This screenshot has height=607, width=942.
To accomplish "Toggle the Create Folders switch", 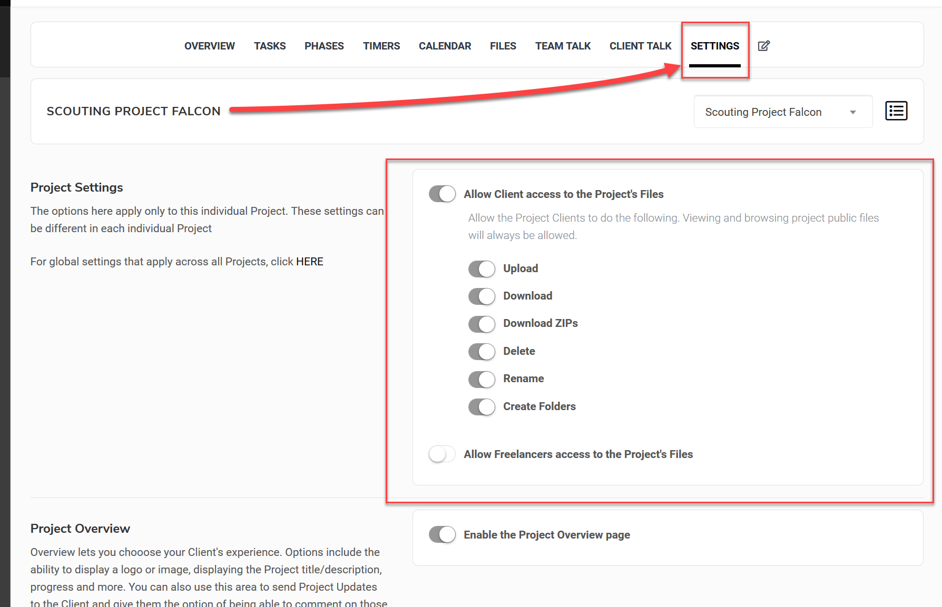I will coord(482,406).
